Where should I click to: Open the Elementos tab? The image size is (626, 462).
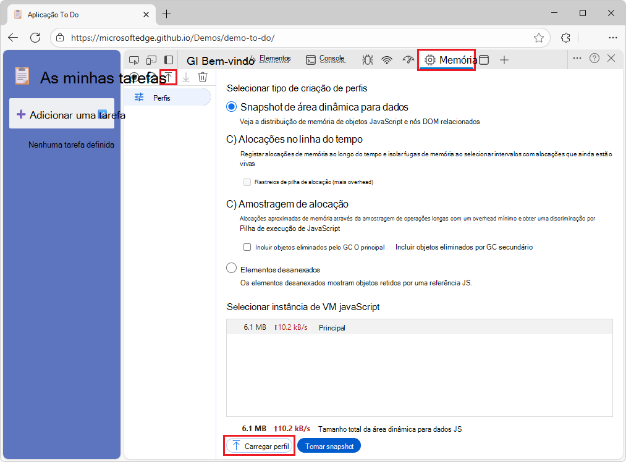274,58
